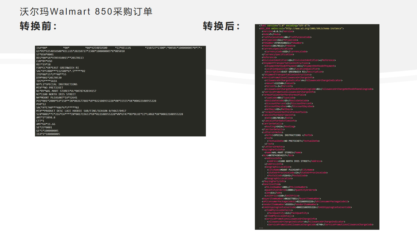This screenshot has height=234, width=417.
Task: Select the CUR*BY*USD line
Action: point(44,61)
